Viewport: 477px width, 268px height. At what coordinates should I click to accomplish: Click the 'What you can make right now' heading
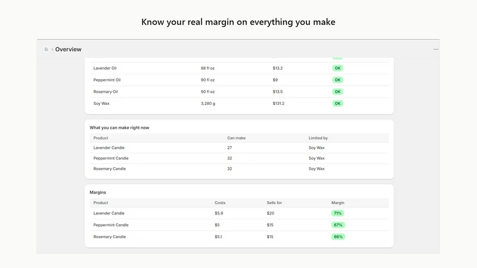click(119, 127)
